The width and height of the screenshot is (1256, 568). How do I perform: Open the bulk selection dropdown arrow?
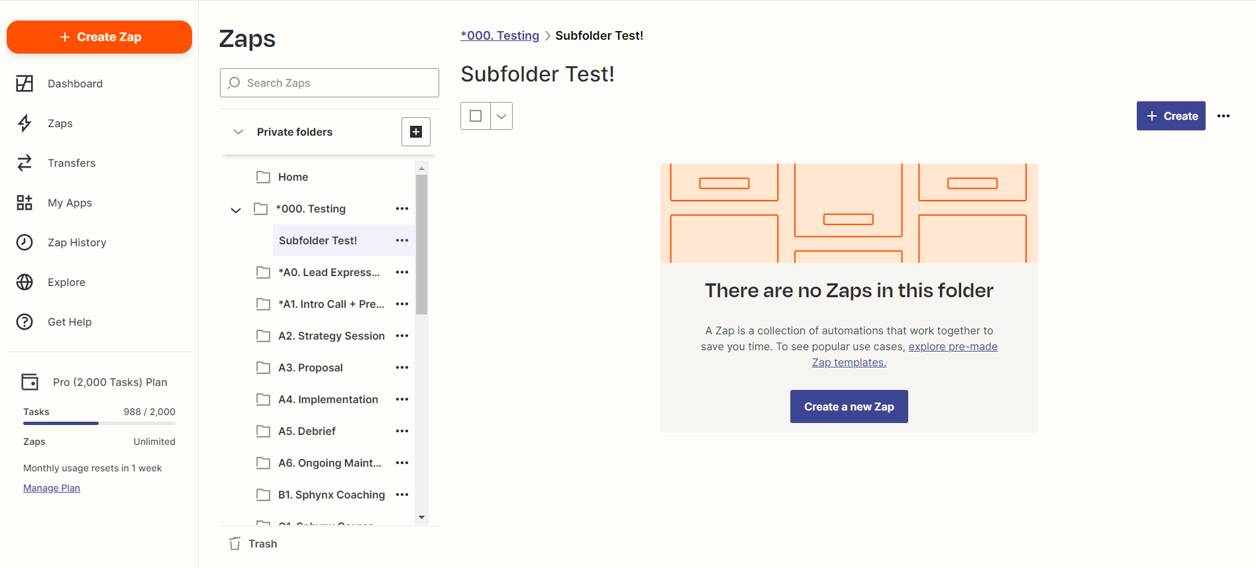(x=501, y=116)
